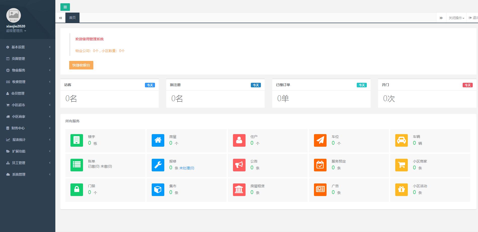Open the 报表统计 menu item
Viewport: 478px width, 232px height.
28,140
